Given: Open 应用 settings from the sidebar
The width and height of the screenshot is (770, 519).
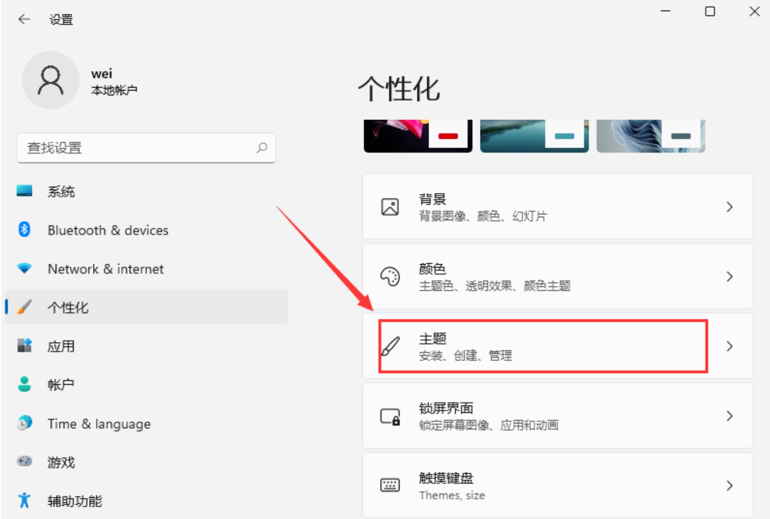Looking at the screenshot, I should pyautogui.click(x=61, y=347).
